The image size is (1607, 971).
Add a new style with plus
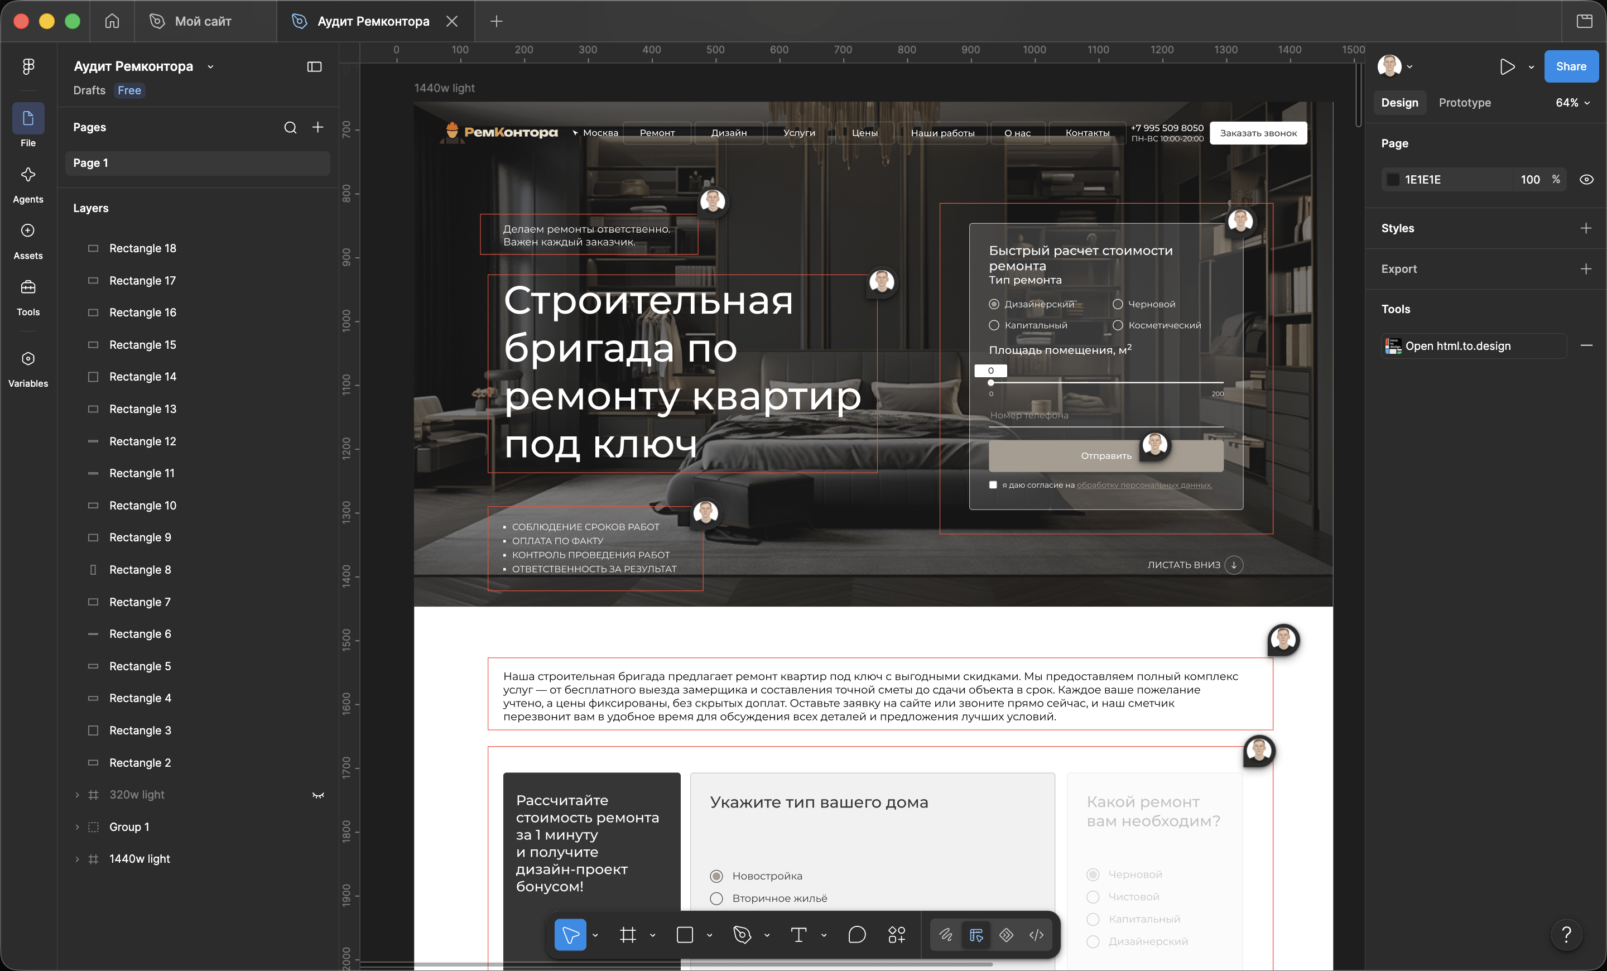click(1586, 228)
